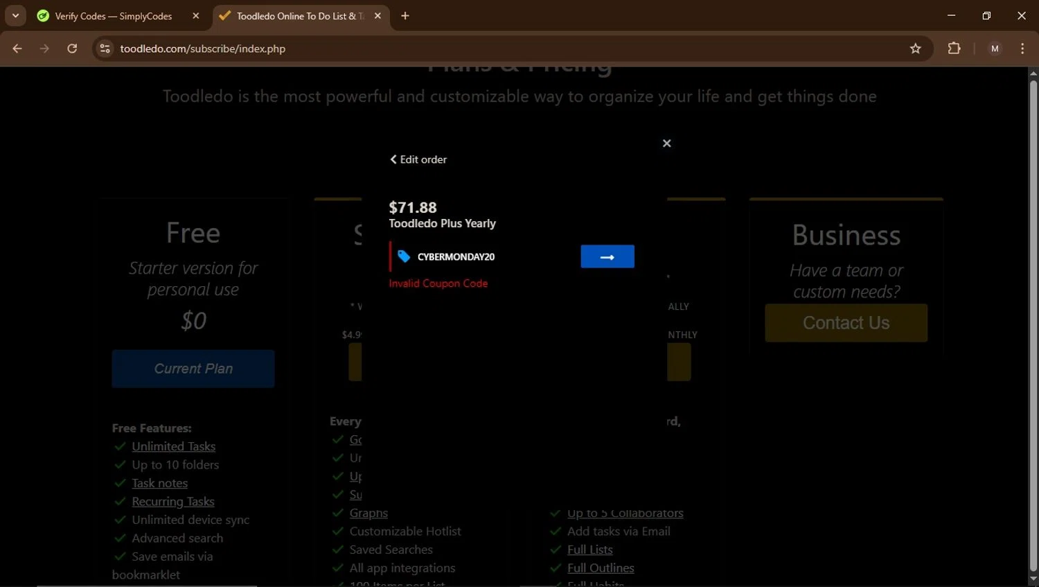The height and width of the screenshot is (587, 1039).
Task: Click the Current Plan button
Action: (193, 369)
